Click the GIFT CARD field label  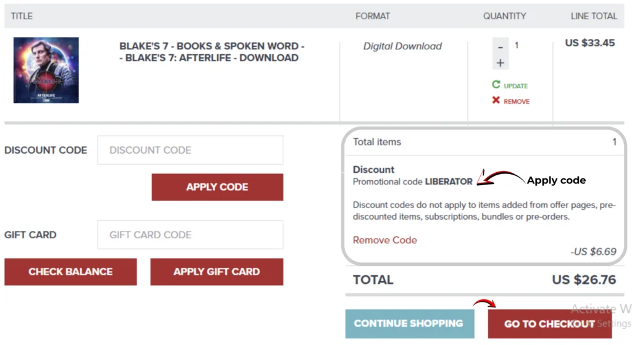coord(30,235)
